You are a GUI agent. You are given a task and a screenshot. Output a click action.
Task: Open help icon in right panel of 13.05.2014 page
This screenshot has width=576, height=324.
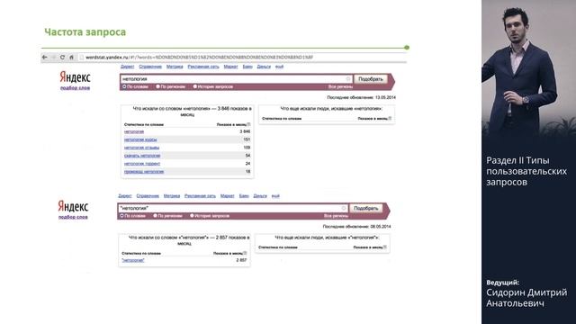[390, 118]
